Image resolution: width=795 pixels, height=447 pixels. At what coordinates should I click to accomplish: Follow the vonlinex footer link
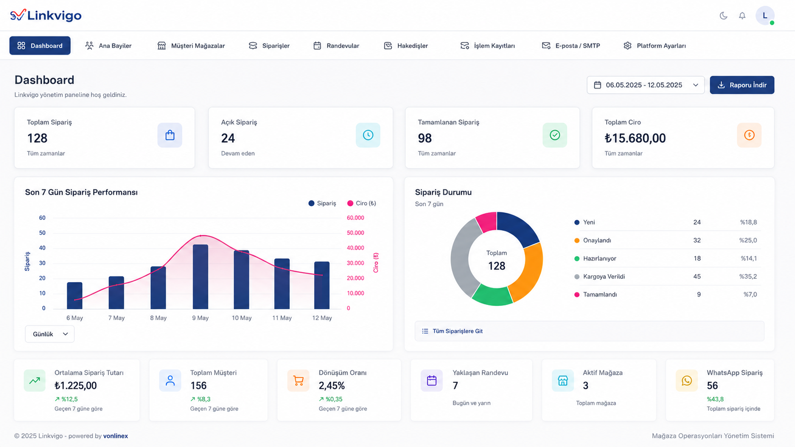click(116, 436)
